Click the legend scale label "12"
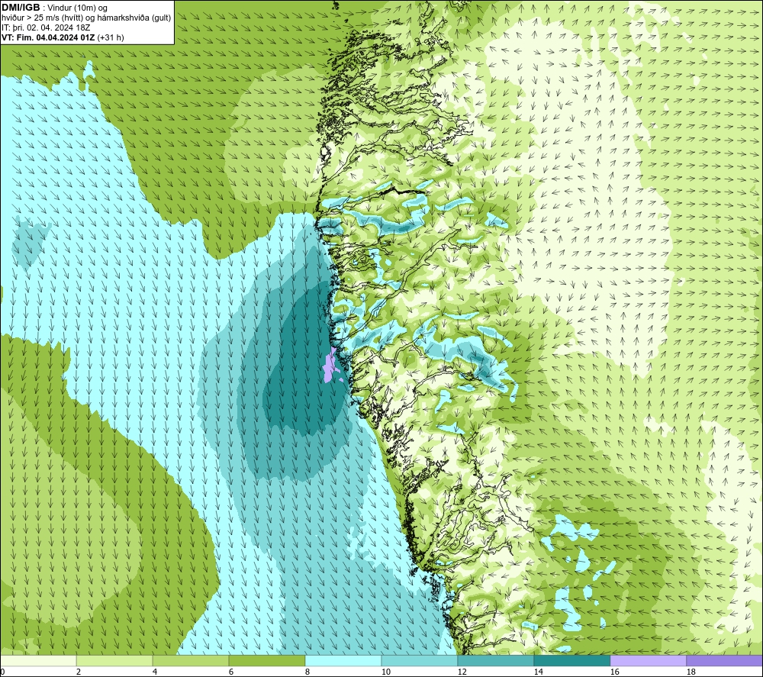763x677 pixels. (x=462, y=672)
